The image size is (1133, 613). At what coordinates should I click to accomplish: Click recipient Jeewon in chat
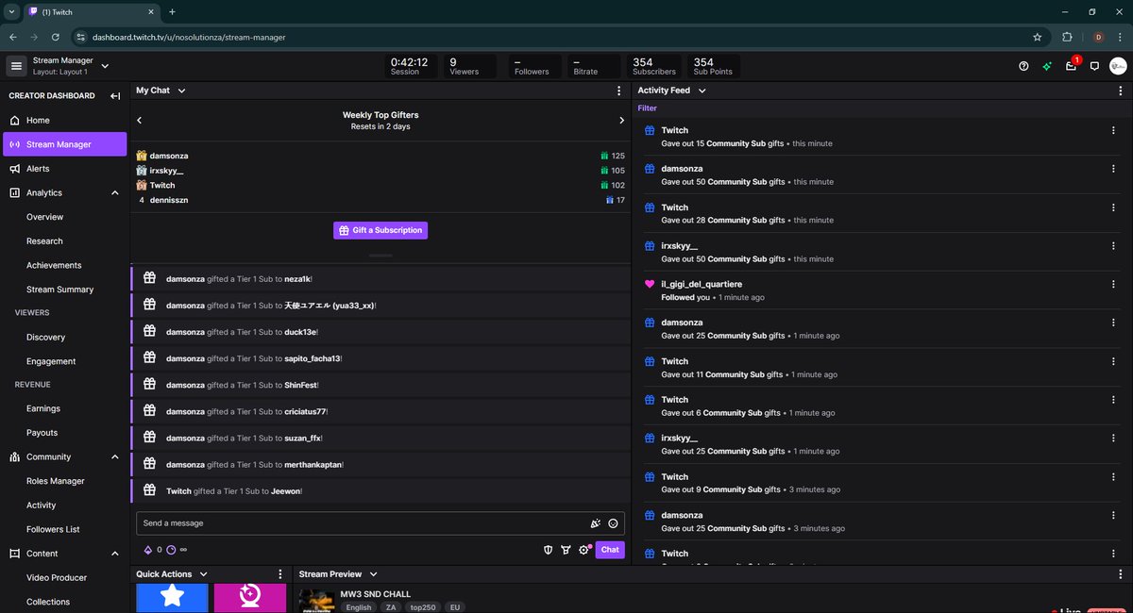click(x=286, y=491)
